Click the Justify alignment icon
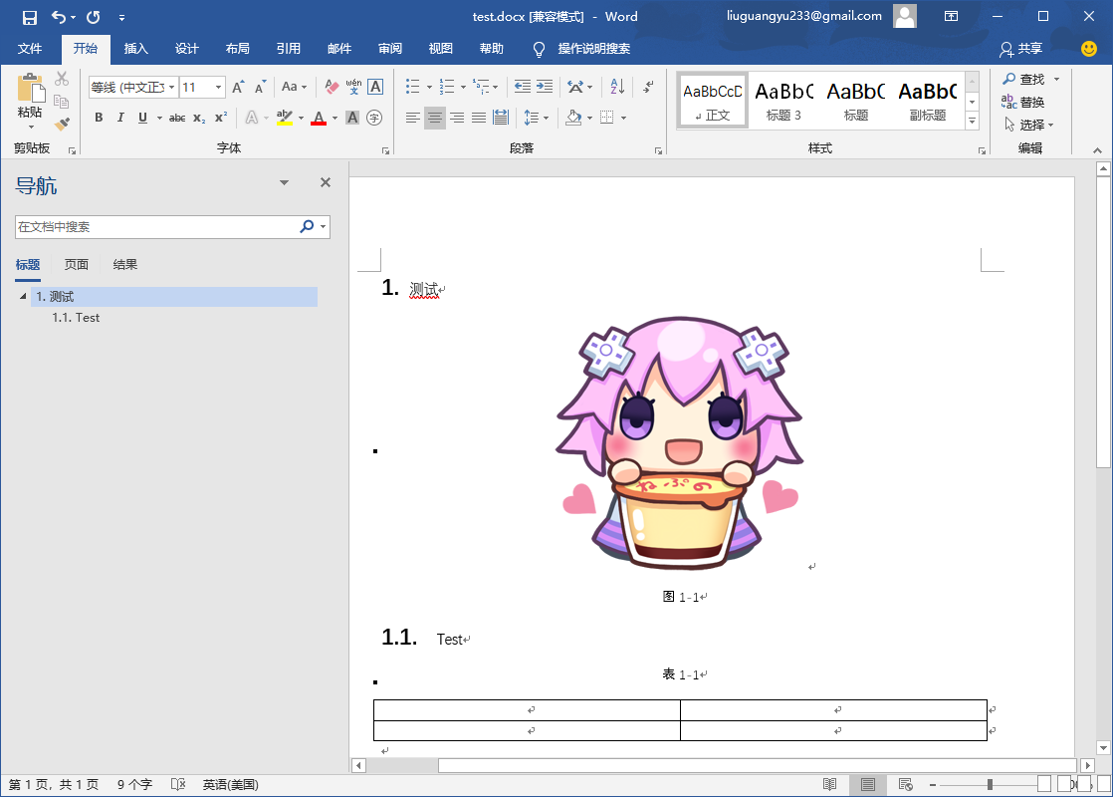Image resolution: width=1113 pixels, height=797 pixels. point(479,118)
